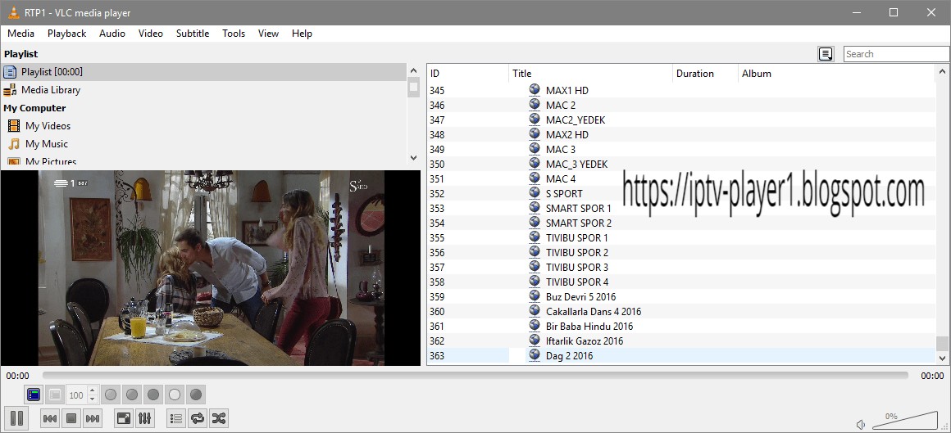Viewport: 951px width, 433px height.
Task: Mute audio via speaker icon
Action: tap(860, 424)
